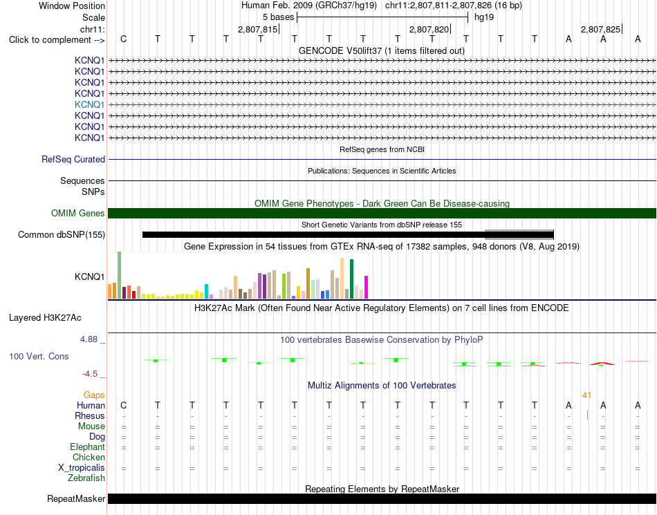Click the Common dbSNP(155) label
This screenshot has width=657, height=515.
click(x=62, y=234)
